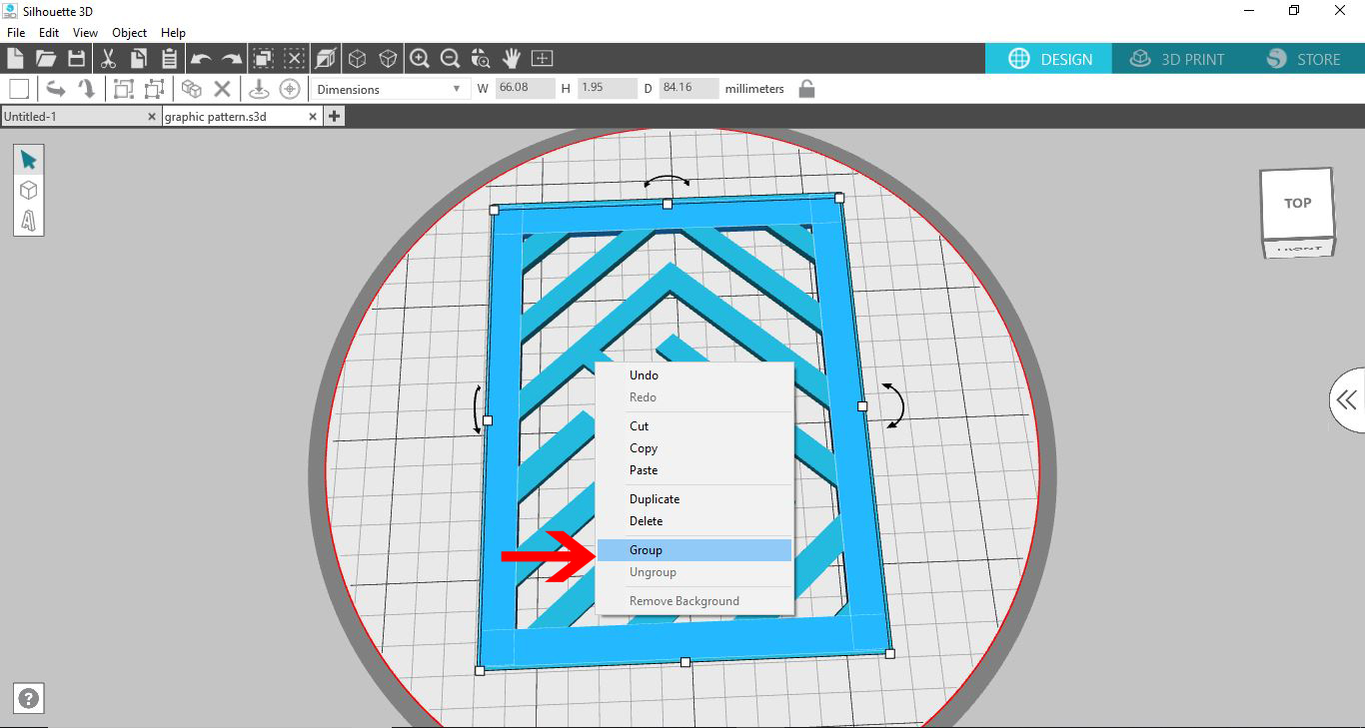
Task: Open the Edit menu
Action: (49, 33)
